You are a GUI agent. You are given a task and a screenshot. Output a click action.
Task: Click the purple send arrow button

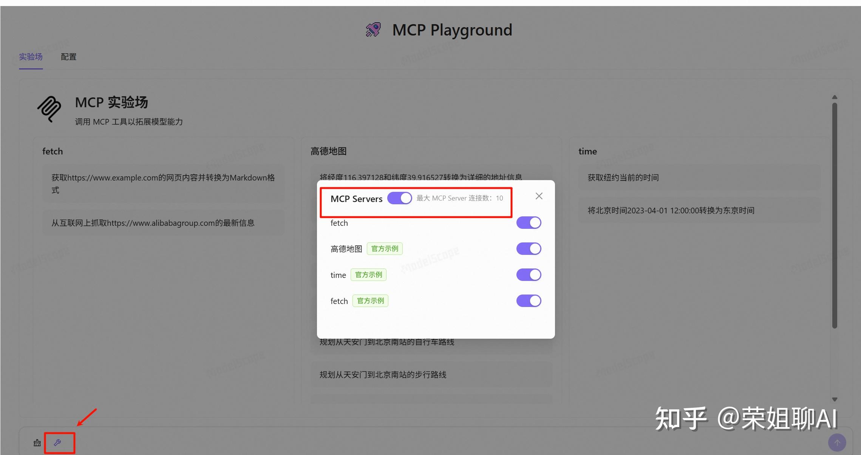tap(837, 442)
